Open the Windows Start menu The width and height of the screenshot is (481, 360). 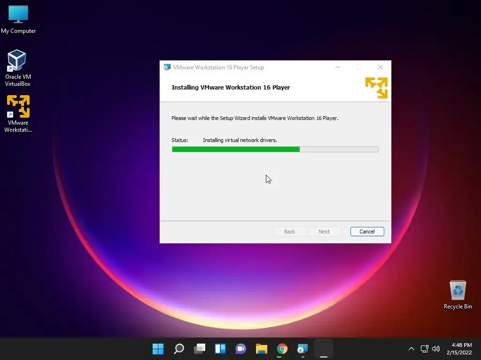pyautogui.click(x=158, y=349)
